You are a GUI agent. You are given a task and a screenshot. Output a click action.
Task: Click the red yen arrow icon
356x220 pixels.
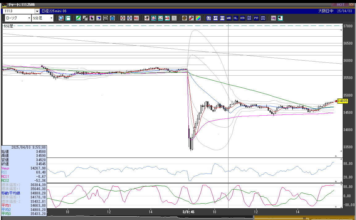tap(167, 18)
